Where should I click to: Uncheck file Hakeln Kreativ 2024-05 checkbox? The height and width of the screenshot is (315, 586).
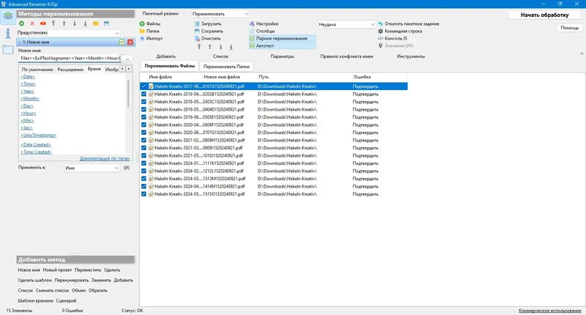(x=144, y=194)
